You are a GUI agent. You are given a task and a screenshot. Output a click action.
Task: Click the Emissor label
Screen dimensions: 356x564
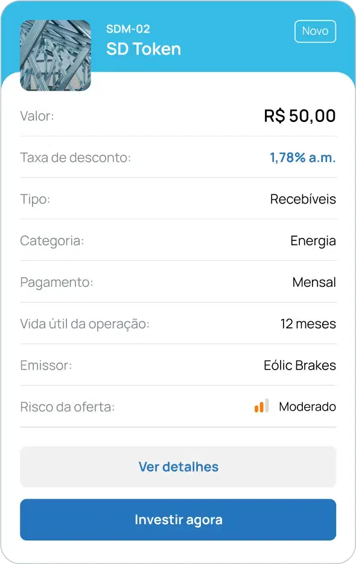click(x=46, y=365)
